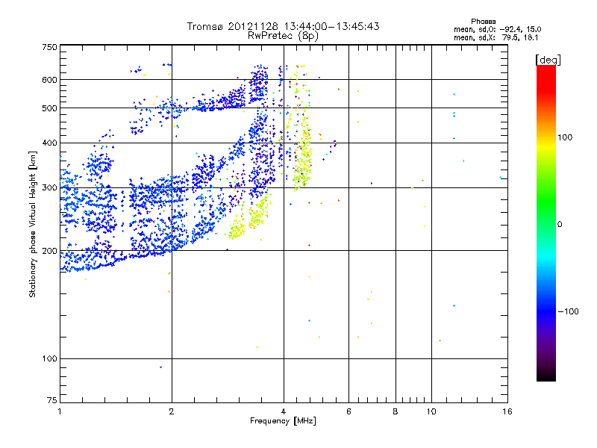
Task: Click the x-axis tick label '1'
Action: coord(60,411)
